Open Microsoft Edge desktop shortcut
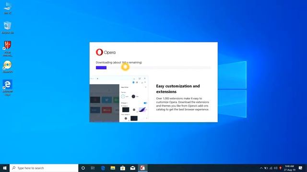 point(8,87)
